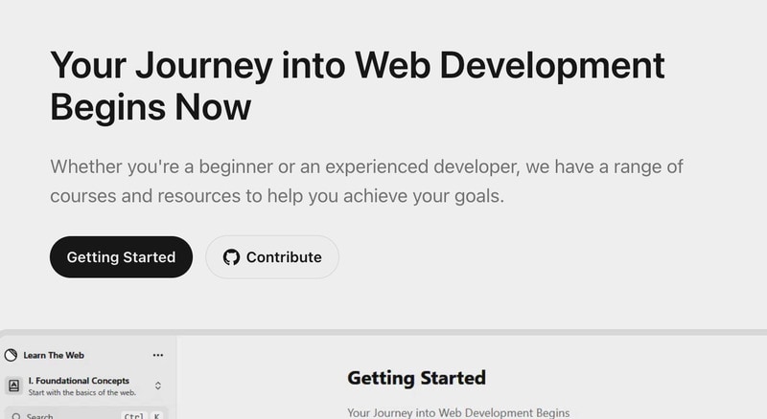The height and width of the screenshot is (419, 767).
Task: Click the GitHub icon in Contribute button
Action: [231, 257]
